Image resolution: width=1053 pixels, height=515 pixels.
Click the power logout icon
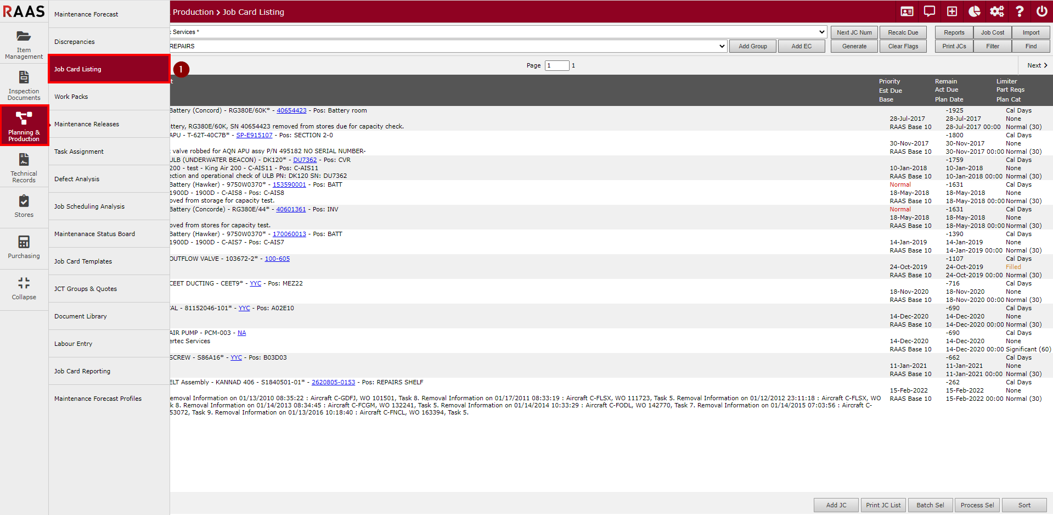pos(1041,12)
